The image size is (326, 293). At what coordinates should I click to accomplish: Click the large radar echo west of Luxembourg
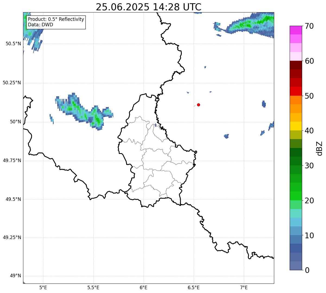tap(84, 112)
